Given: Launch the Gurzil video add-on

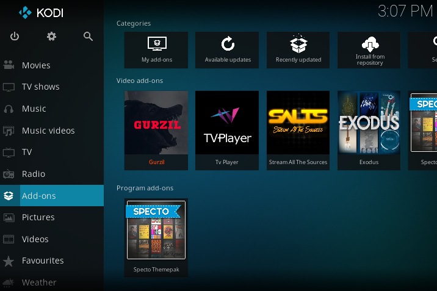Looking at the screenshot, I should [156, 131].
